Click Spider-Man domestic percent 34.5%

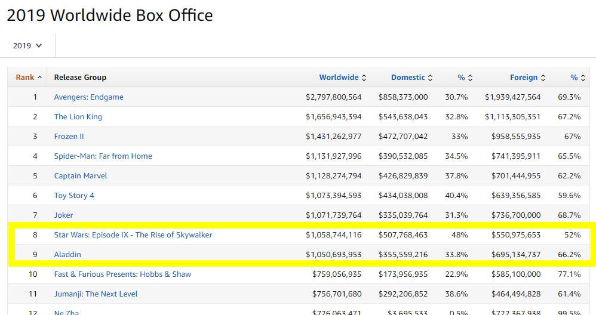[x=456, y=156]
